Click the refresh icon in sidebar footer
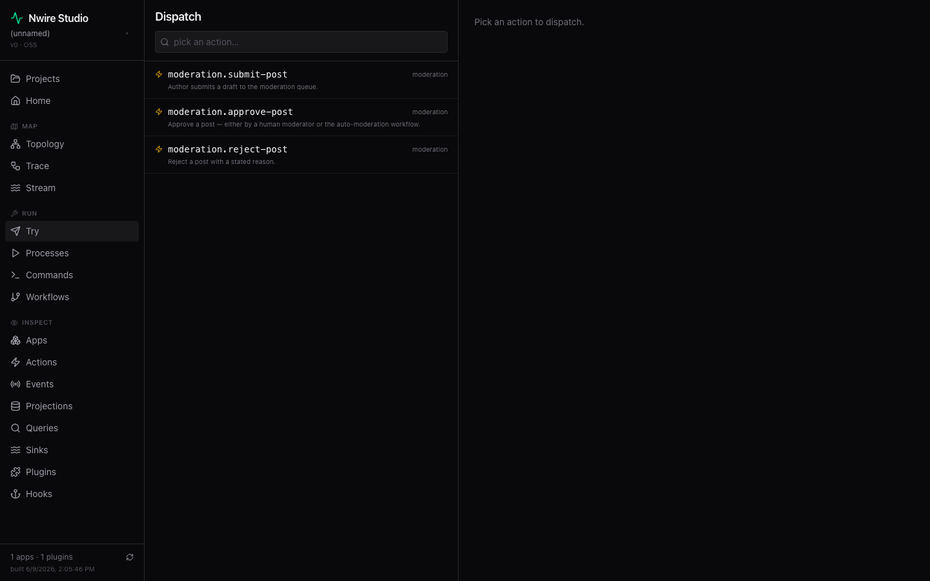930x581 pixels. point(130,557)
